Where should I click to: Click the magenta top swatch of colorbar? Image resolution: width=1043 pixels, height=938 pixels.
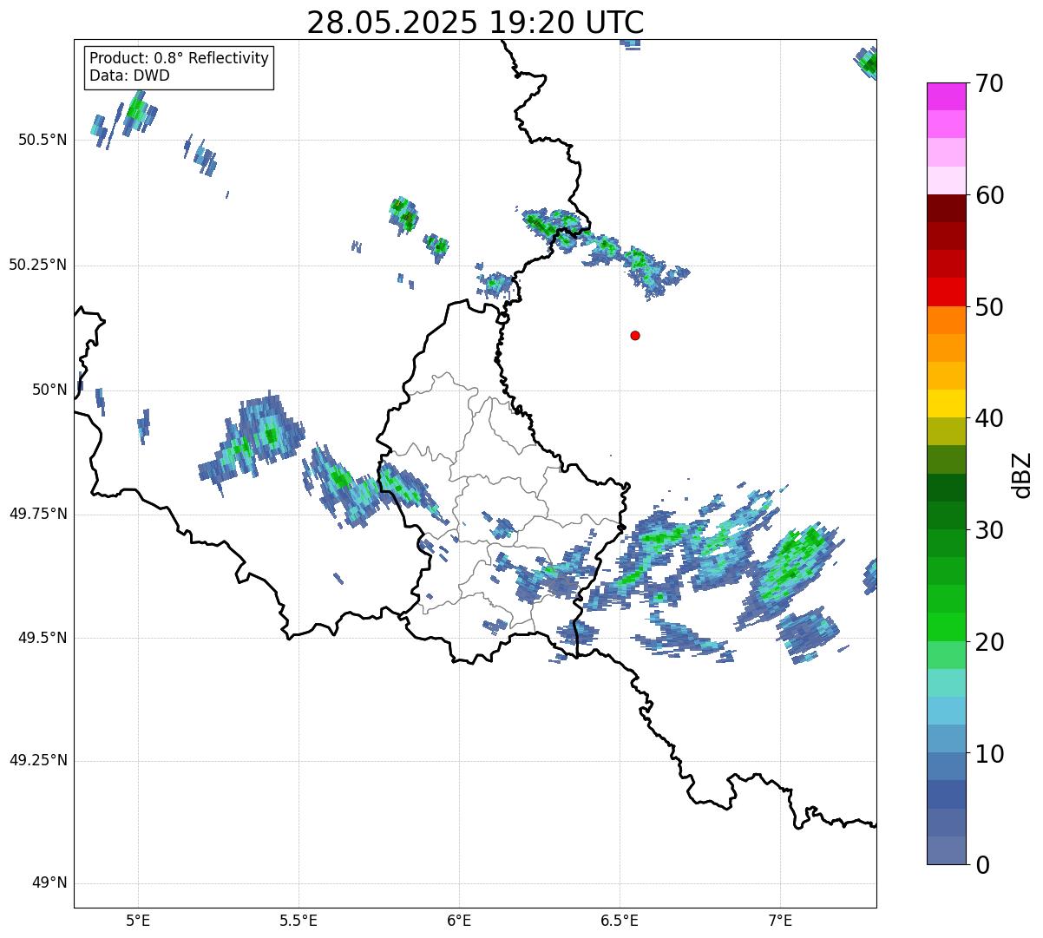tap(946, 96)
